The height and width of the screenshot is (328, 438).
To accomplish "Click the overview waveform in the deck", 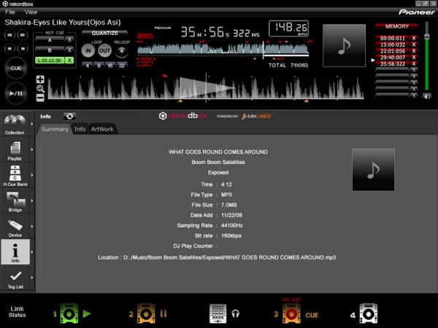I will tap(223, 49).
